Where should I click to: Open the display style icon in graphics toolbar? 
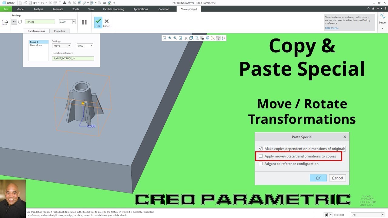pyautogui.click(x=191, y=38)
